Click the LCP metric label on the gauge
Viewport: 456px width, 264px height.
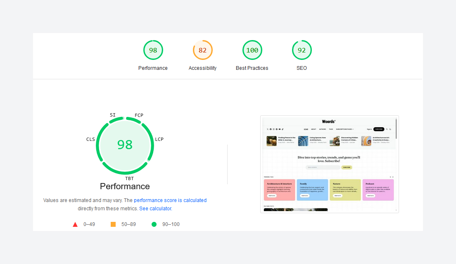tap(159, 139)
